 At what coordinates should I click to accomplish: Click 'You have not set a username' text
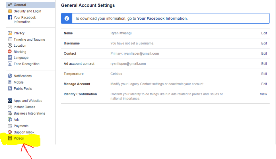point(132,43)
